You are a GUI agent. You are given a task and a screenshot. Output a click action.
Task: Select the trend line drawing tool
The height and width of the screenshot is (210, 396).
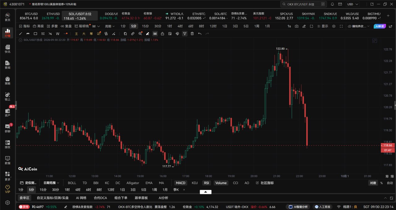(21, 34)
